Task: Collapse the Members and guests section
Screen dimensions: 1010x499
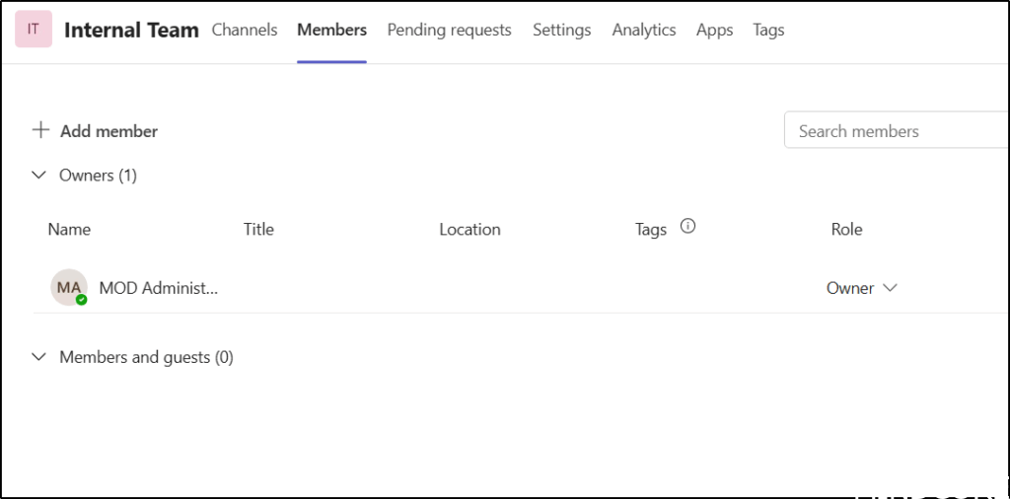Action: (39, 357)
